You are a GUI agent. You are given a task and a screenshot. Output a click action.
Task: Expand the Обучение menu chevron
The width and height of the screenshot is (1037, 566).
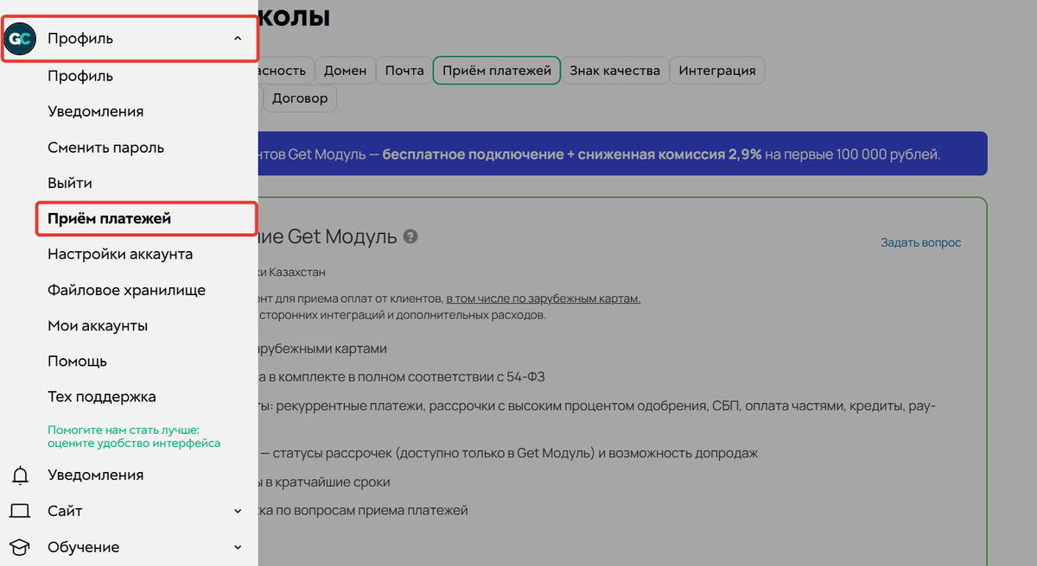(238, 547)
